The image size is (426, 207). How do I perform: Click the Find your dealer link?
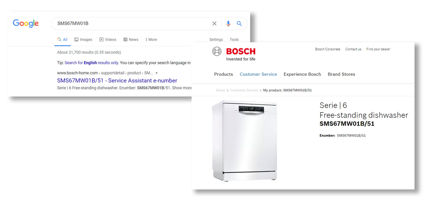(x=378, y=49)
